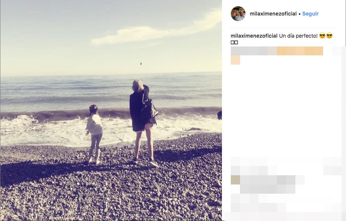Click the blurred beige square near bottom
This screenshot has height=221, width=346.
point(235,180)
